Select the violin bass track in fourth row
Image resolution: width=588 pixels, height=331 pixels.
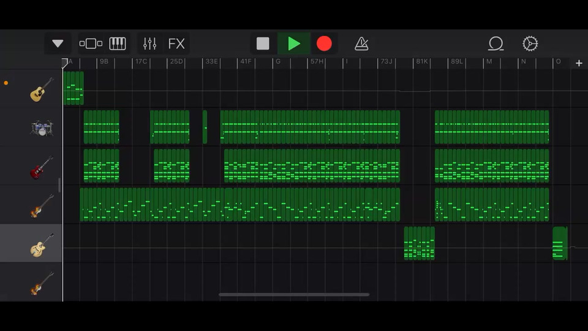click(31, 205)
